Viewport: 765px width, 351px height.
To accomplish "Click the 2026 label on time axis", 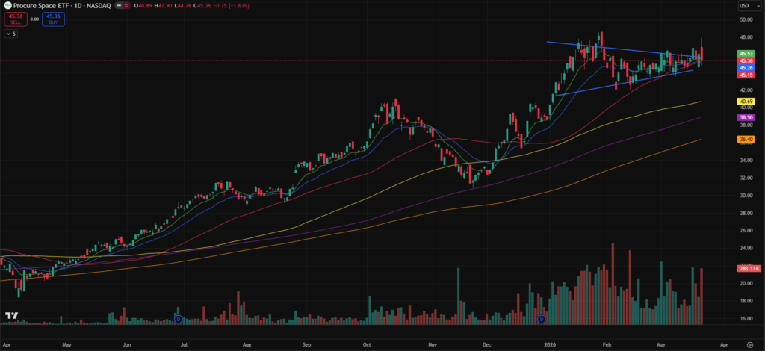I will (547, 346).
